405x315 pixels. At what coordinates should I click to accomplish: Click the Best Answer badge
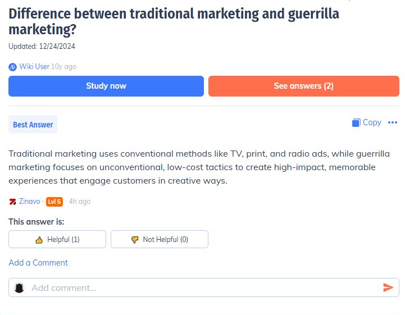point(33,125)
